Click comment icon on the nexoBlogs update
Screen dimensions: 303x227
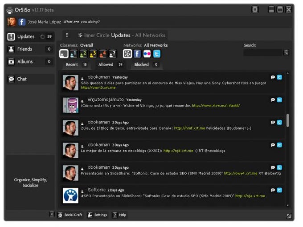273,145
